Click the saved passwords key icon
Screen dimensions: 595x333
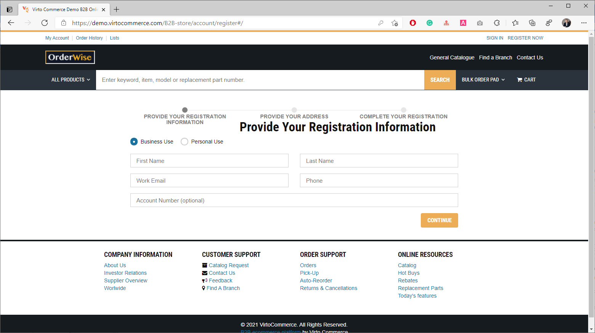pos(380,23)
